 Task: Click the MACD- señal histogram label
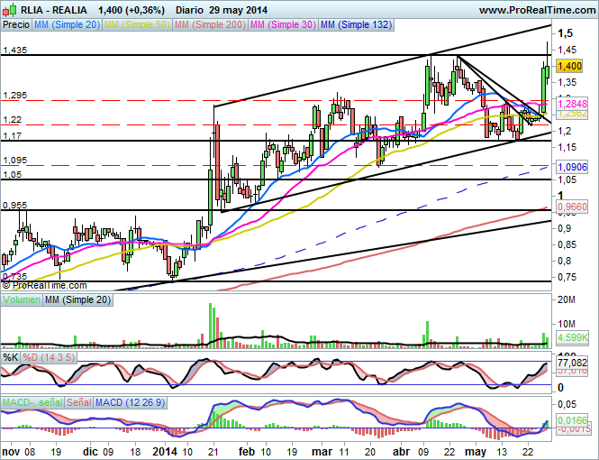coord(32,400)
